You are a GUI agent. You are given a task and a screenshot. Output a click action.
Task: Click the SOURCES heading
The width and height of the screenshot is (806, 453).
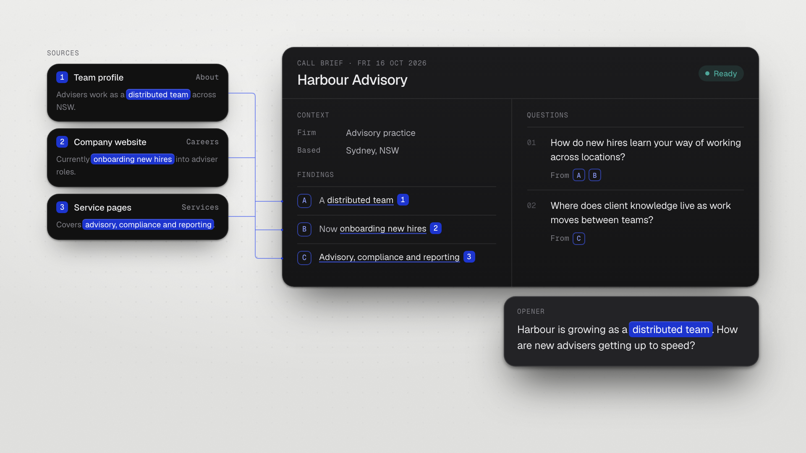tap(63, 53)
